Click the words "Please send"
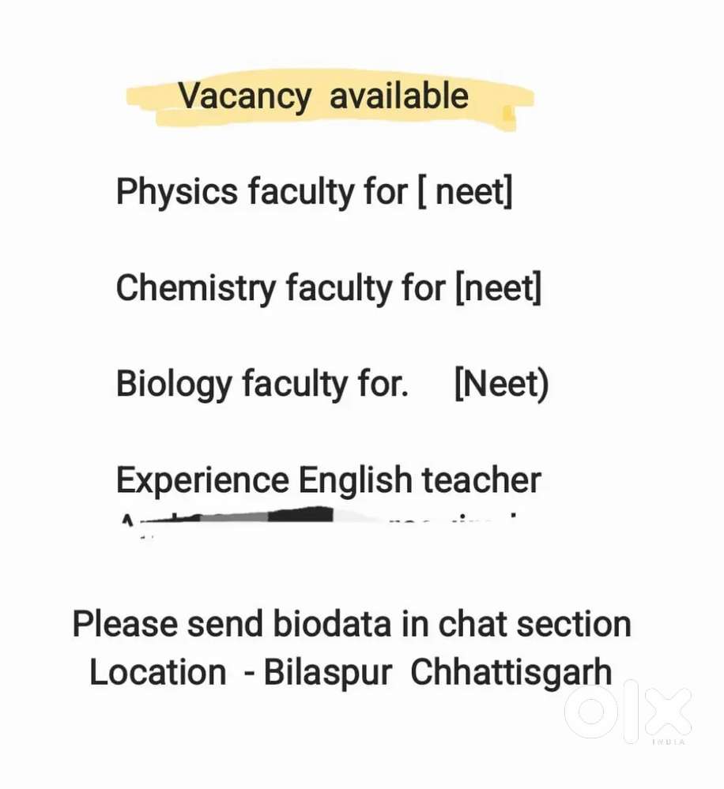Screen dimensions: 724x789 pyautogui.click(x=168, y=624)
